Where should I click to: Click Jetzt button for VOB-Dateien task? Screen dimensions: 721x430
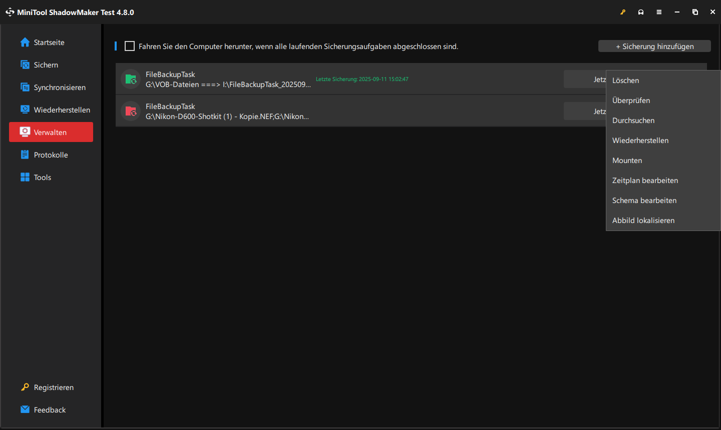pos(585,79)
